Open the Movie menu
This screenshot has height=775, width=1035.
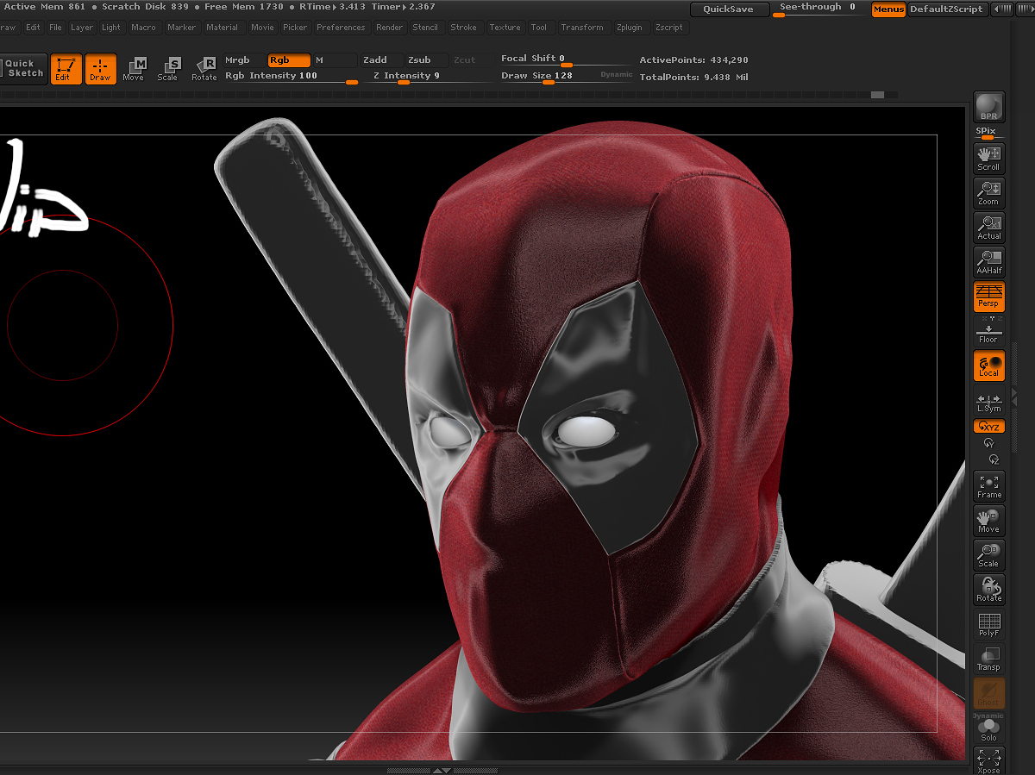(262, 28)
